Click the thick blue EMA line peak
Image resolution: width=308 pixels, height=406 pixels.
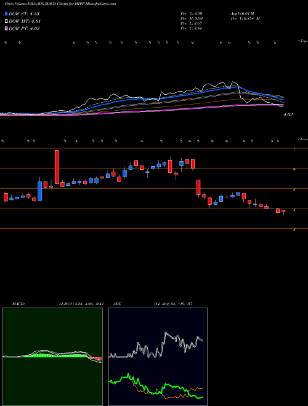[237, 87]
